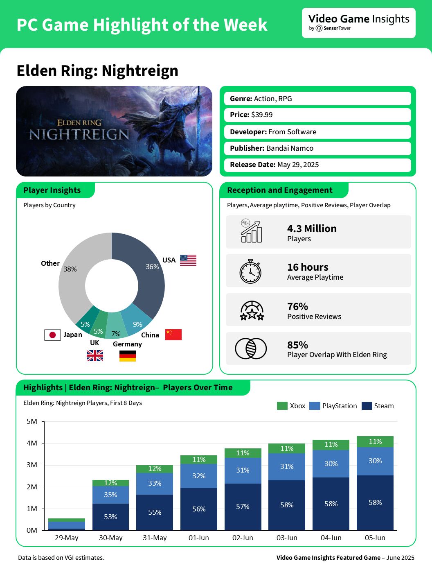Viewport: 432px width, 570px height.
Task: Click the USA flag icon
Action: [x=188, y=260]
